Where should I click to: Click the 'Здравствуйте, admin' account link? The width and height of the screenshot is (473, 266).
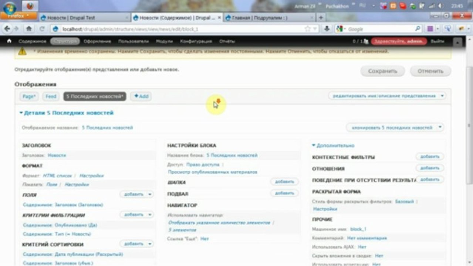click(399, 41)
